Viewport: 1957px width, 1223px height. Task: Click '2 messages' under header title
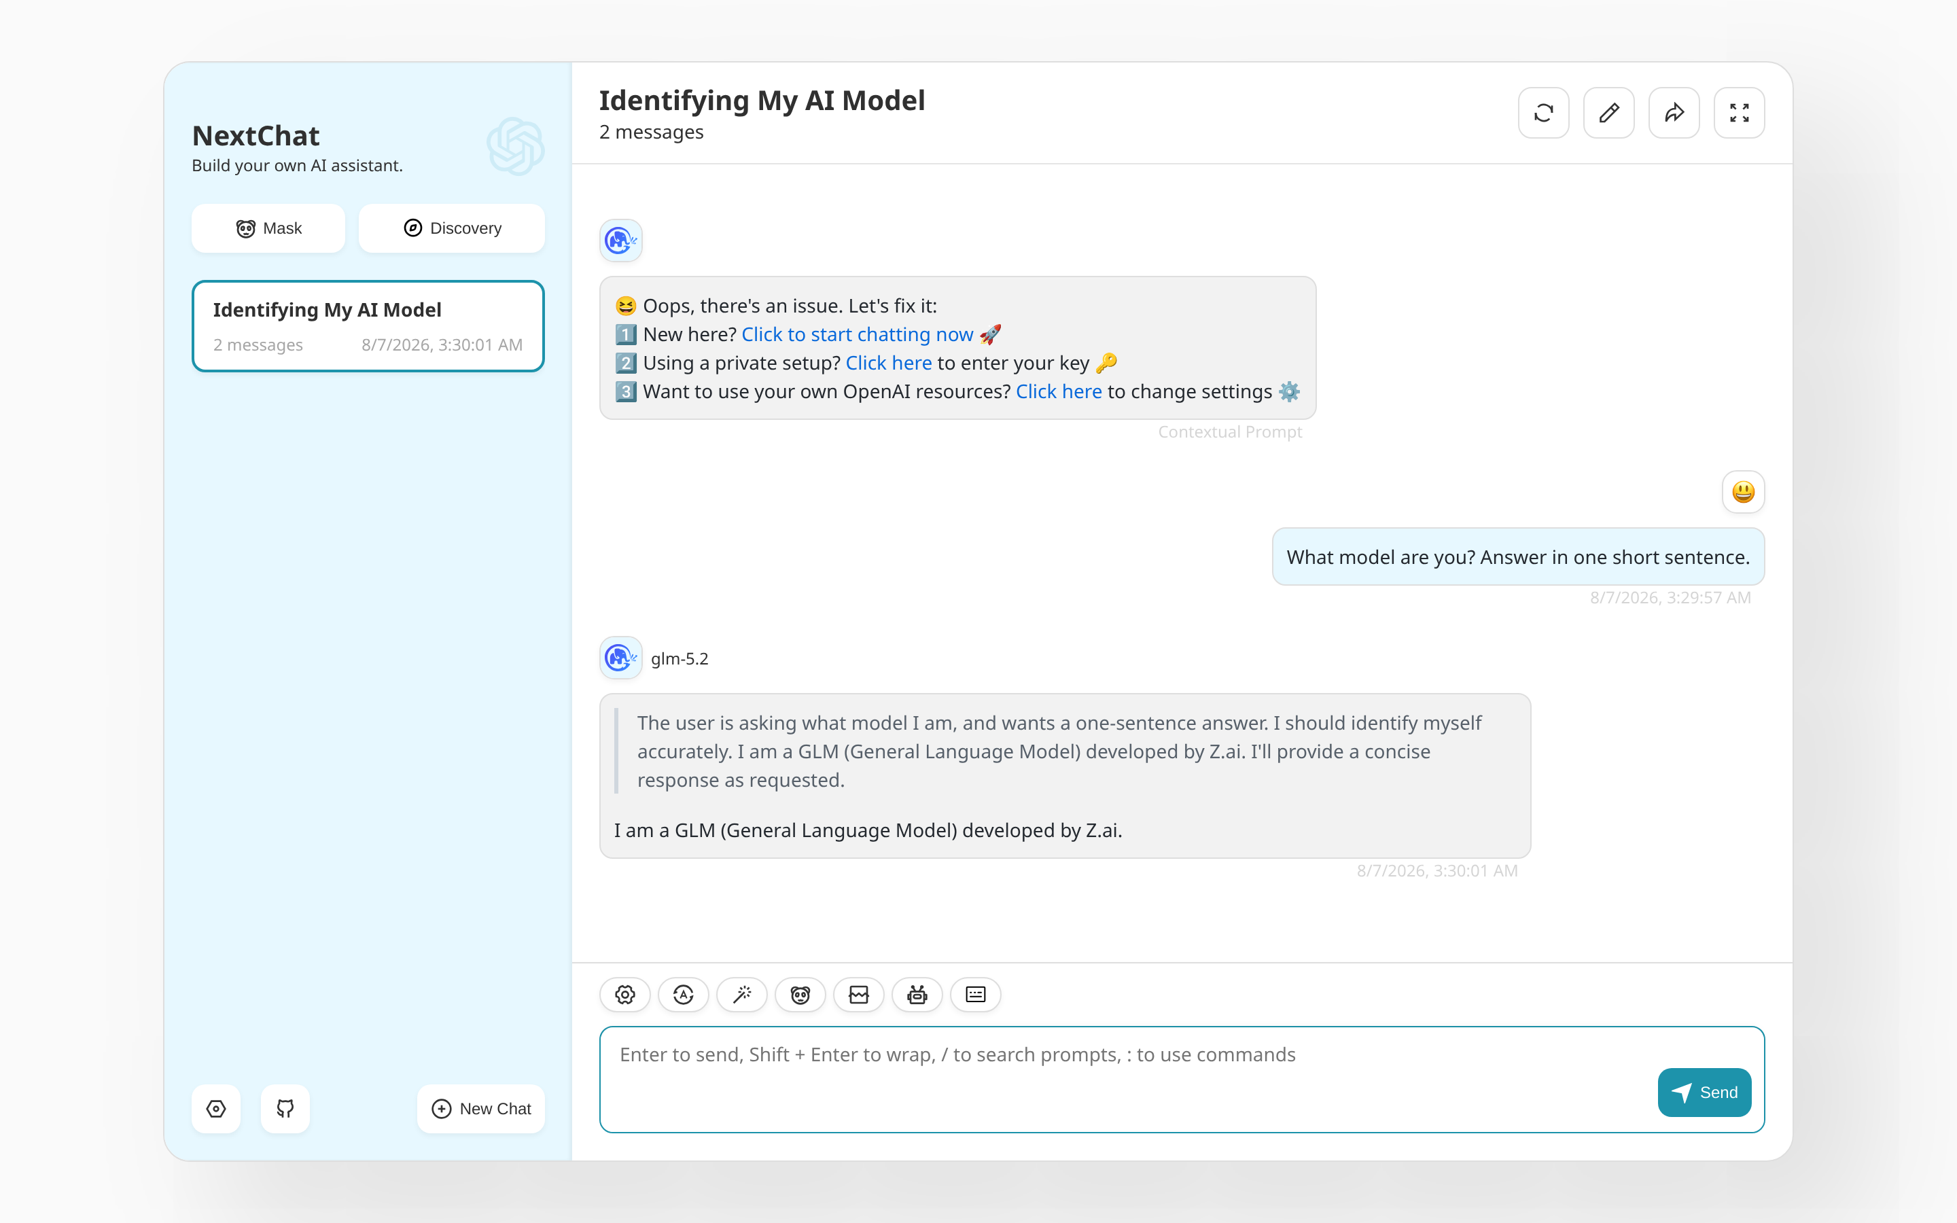pos(651,132)
